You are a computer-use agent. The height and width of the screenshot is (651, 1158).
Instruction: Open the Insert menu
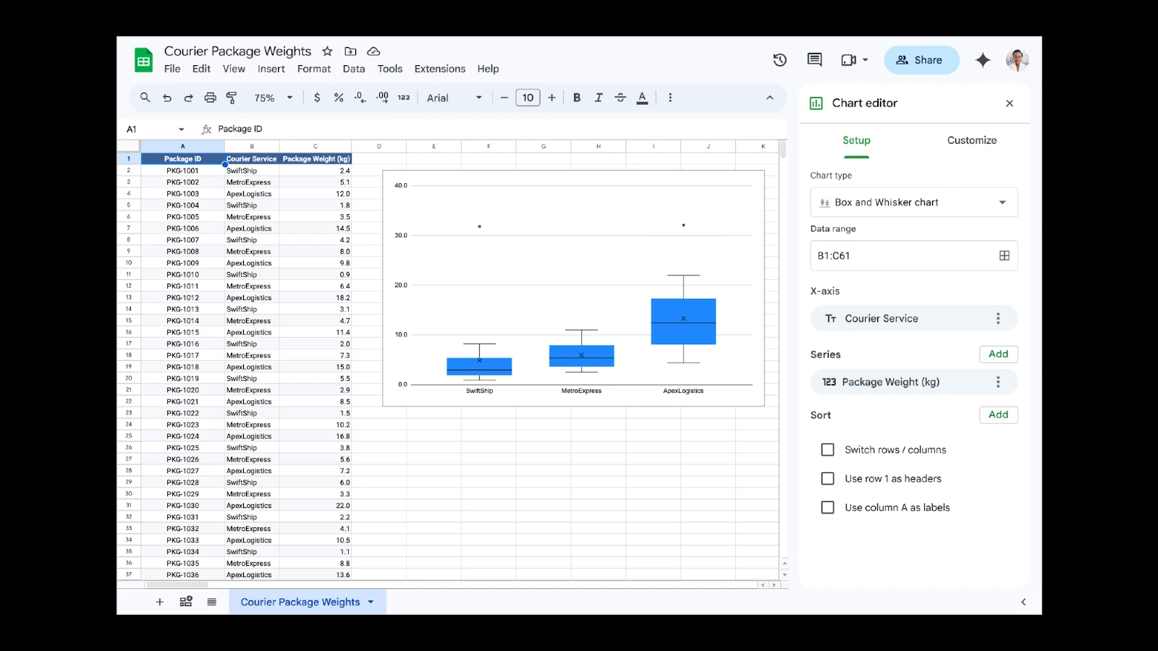click(x=271, y=69)
